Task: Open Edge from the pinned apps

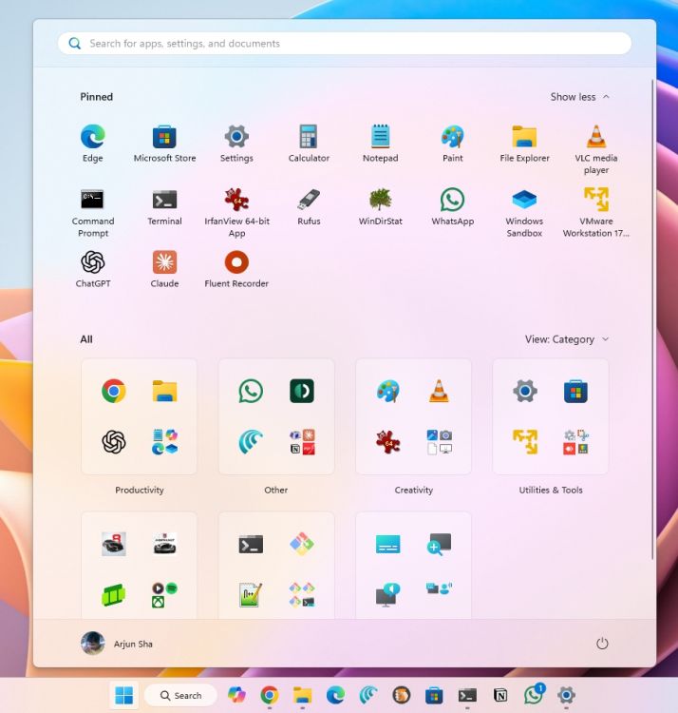Action: click(93, 143)
